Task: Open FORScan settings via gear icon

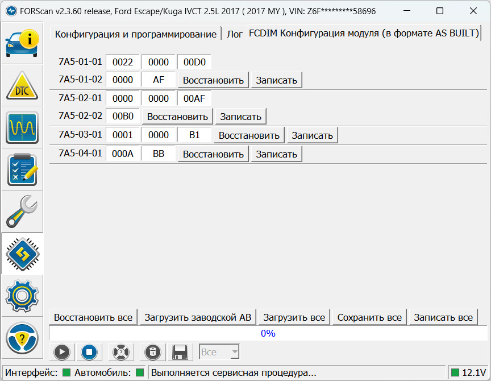Action: (22, 295)
